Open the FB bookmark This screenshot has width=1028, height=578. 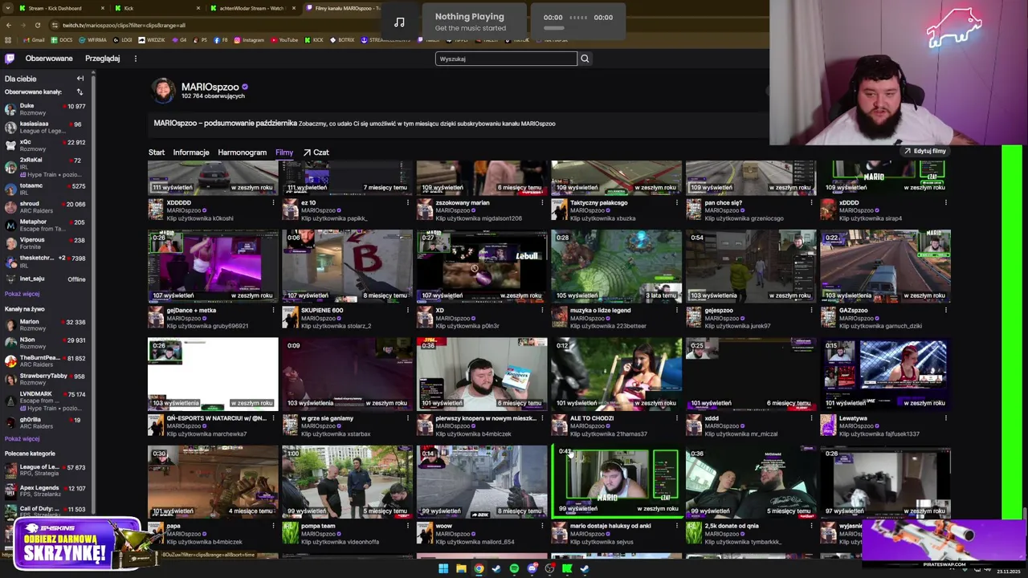221,40
